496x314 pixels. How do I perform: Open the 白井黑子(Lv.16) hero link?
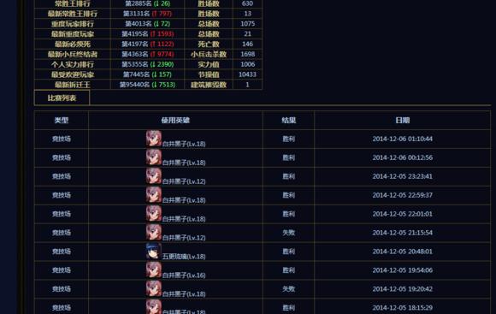184,275
